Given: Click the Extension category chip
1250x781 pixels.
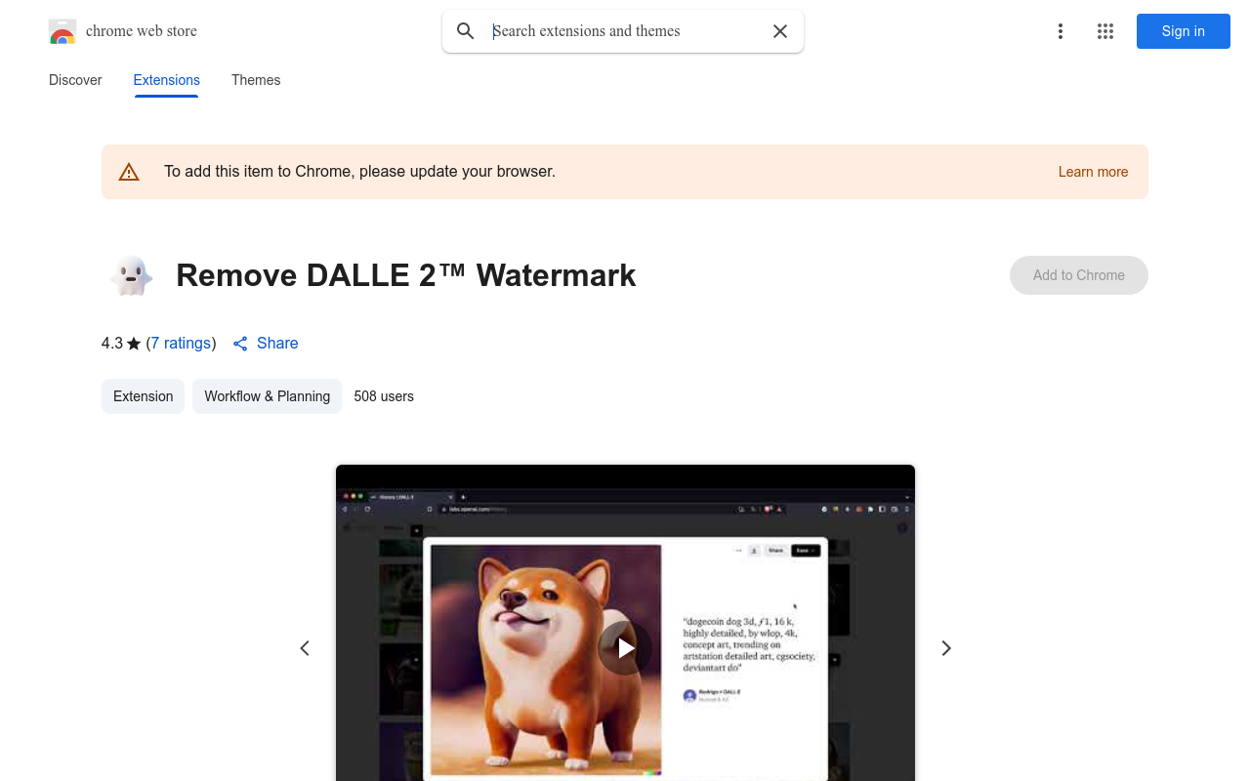Looking at the screenshot, I should point(143,396).
